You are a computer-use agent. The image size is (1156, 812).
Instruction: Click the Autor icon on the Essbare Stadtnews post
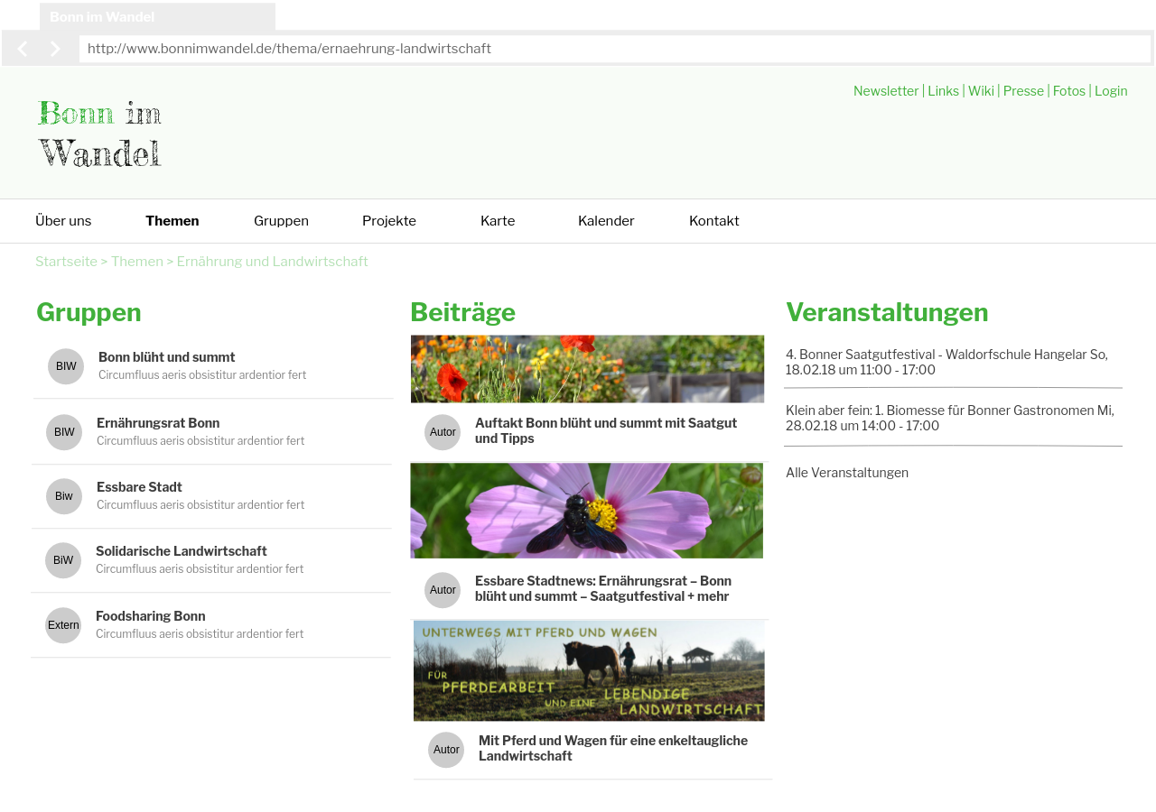coord(443,590)
